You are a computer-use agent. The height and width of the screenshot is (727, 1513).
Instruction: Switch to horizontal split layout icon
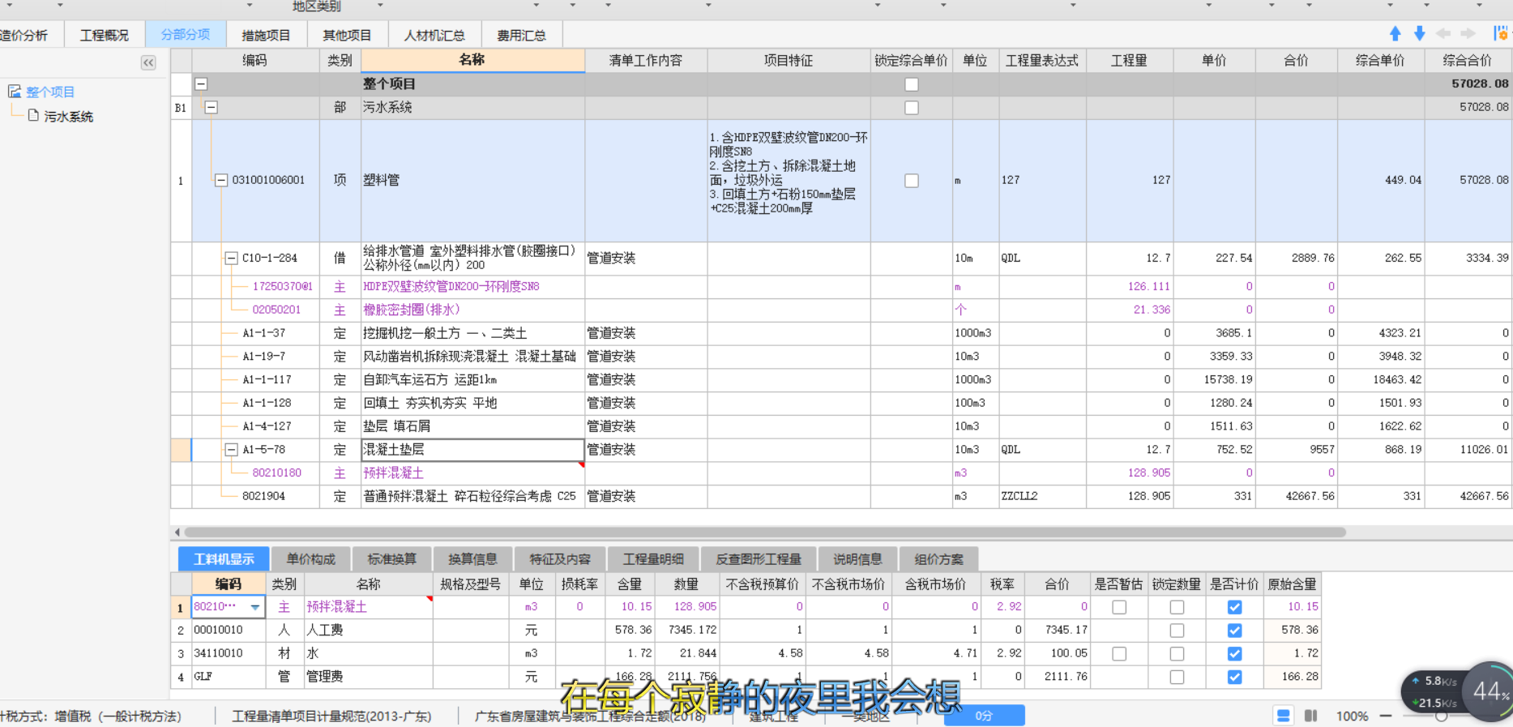[x=1284, y=716]
